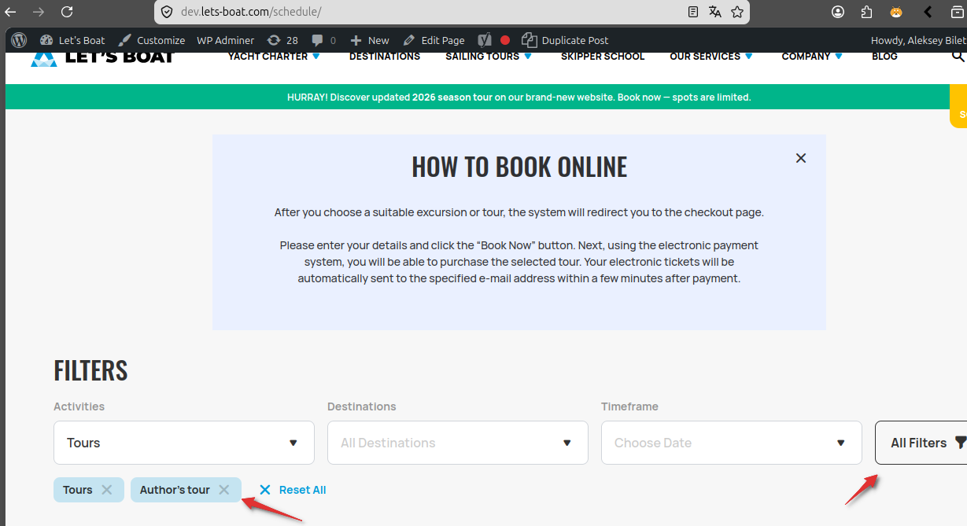Image resolution: width=967 pixels, height=526 pixels.
Task: Expand the Yacht Charter menu
Action: (x=274, y=57)
